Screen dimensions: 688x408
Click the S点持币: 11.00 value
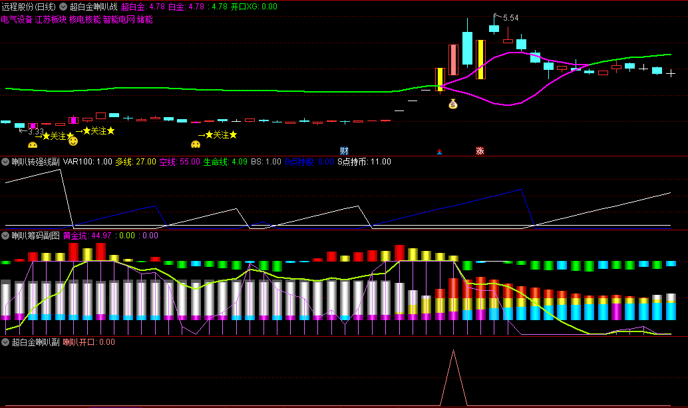point(364,162)
